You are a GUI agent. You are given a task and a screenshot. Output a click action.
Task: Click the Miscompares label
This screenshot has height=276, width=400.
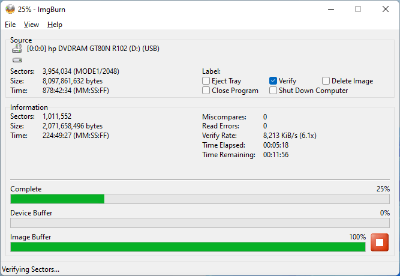224,117
